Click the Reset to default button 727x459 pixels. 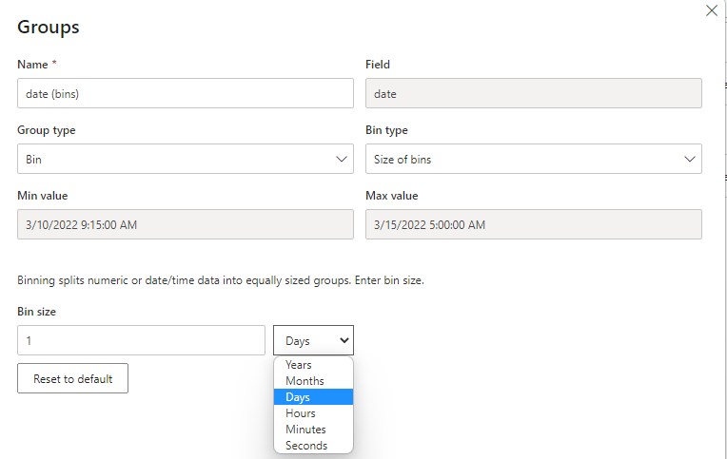[72, 378]
